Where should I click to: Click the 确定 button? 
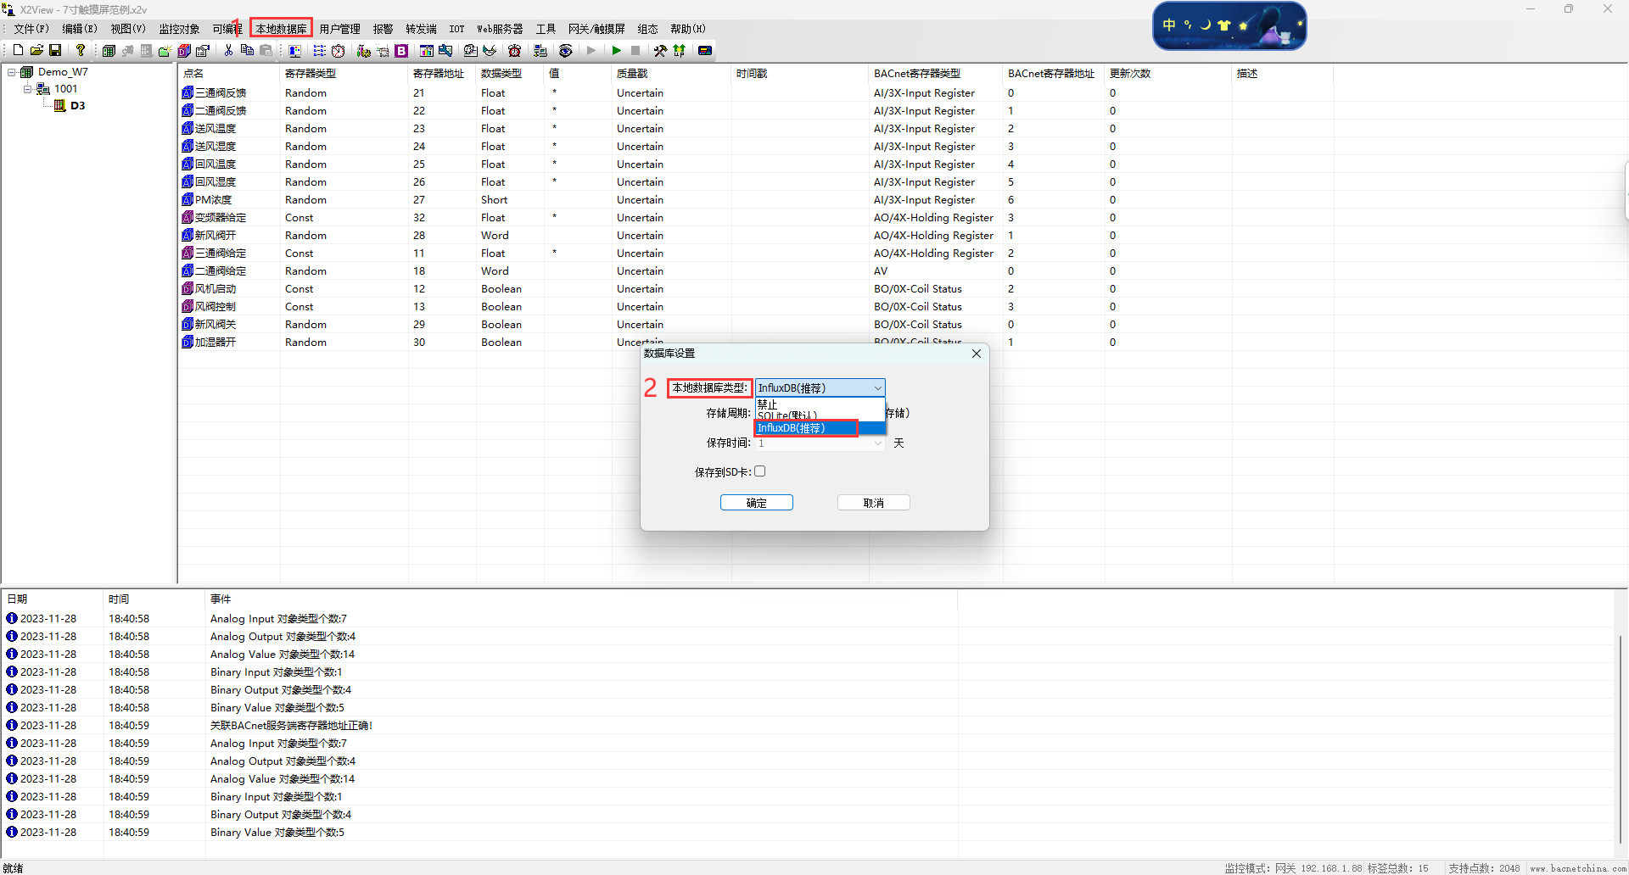[756, 503]
